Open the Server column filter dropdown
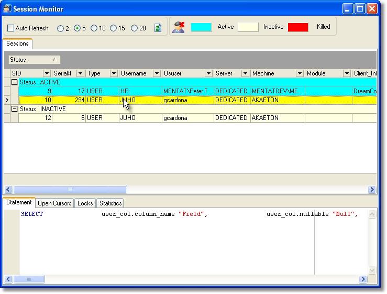Image resolution: width=387 pixels, height=294 pixels. click(245, 73)
